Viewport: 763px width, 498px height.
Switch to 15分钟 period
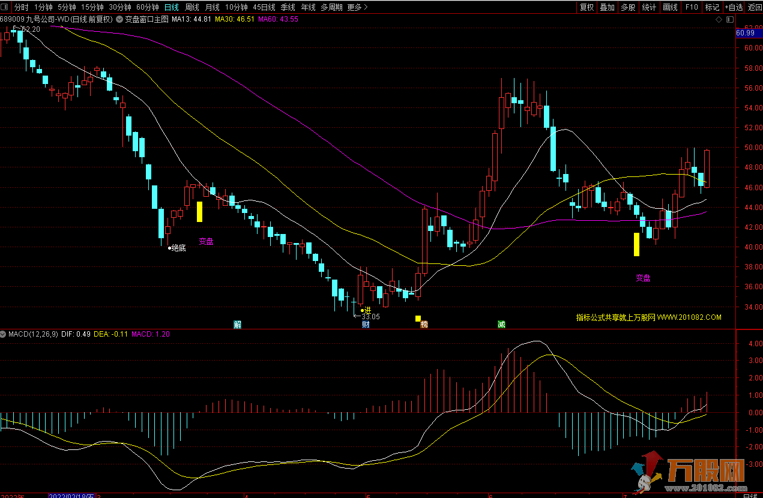click(92, 7)
